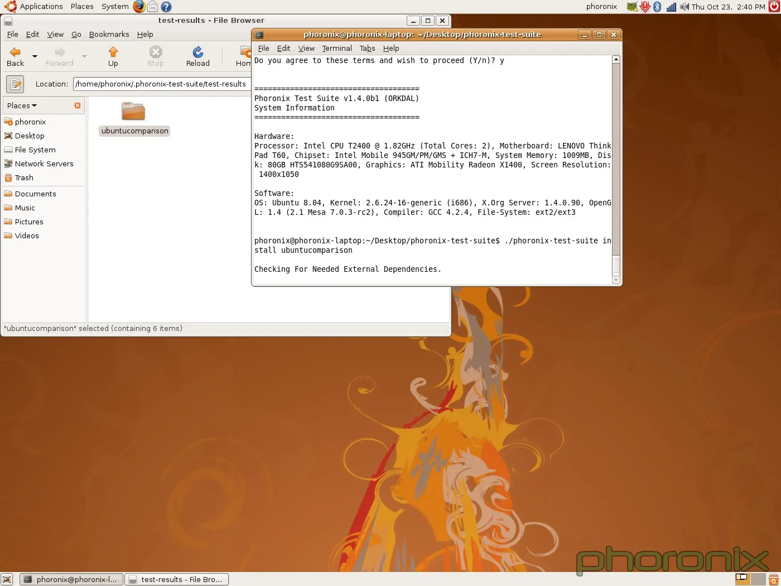
Task: Open the Back history dropdown arrow
Action: pos(35,56)
